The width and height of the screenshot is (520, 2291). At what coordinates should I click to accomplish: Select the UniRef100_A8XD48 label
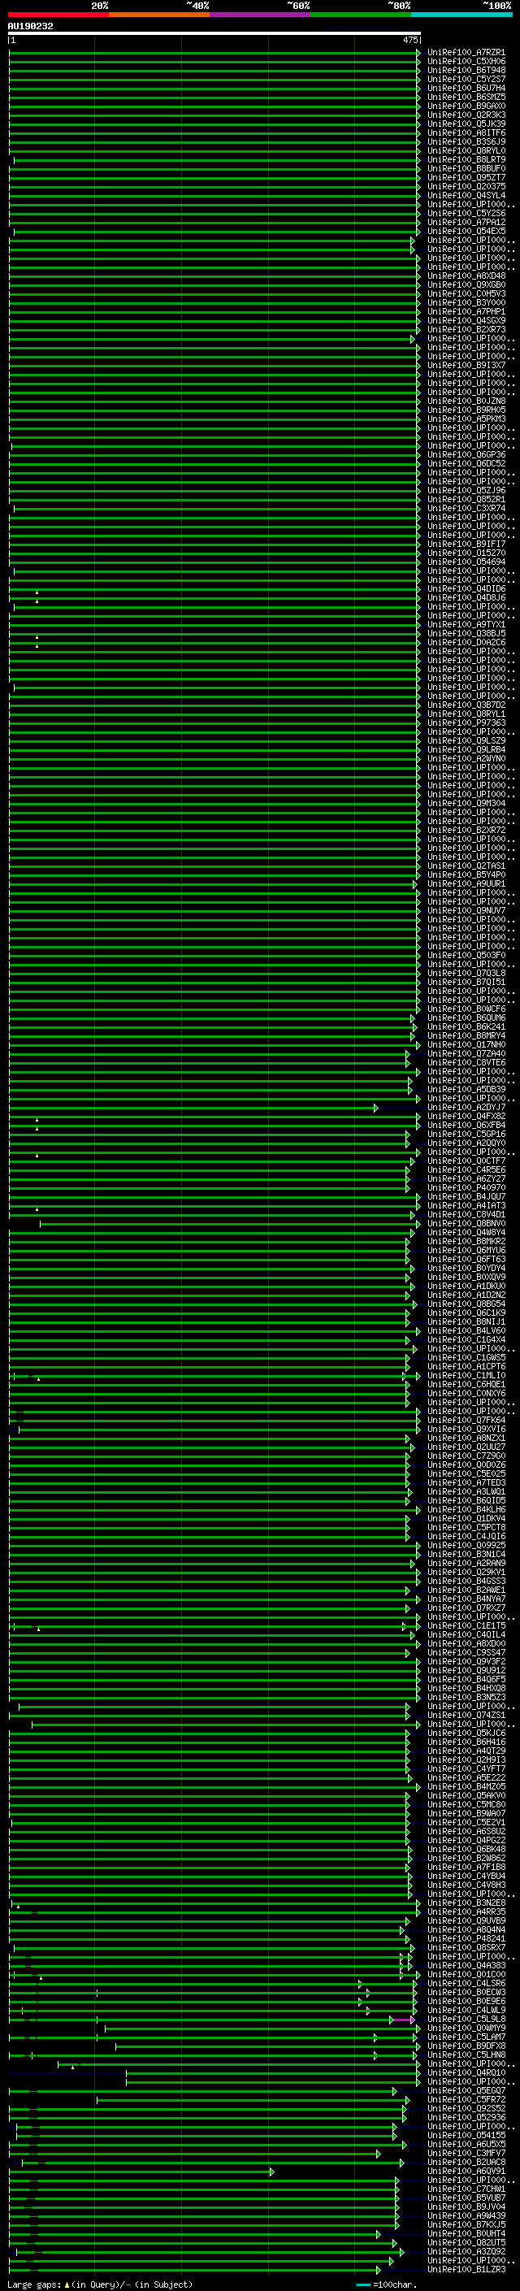tap(466, 276)
